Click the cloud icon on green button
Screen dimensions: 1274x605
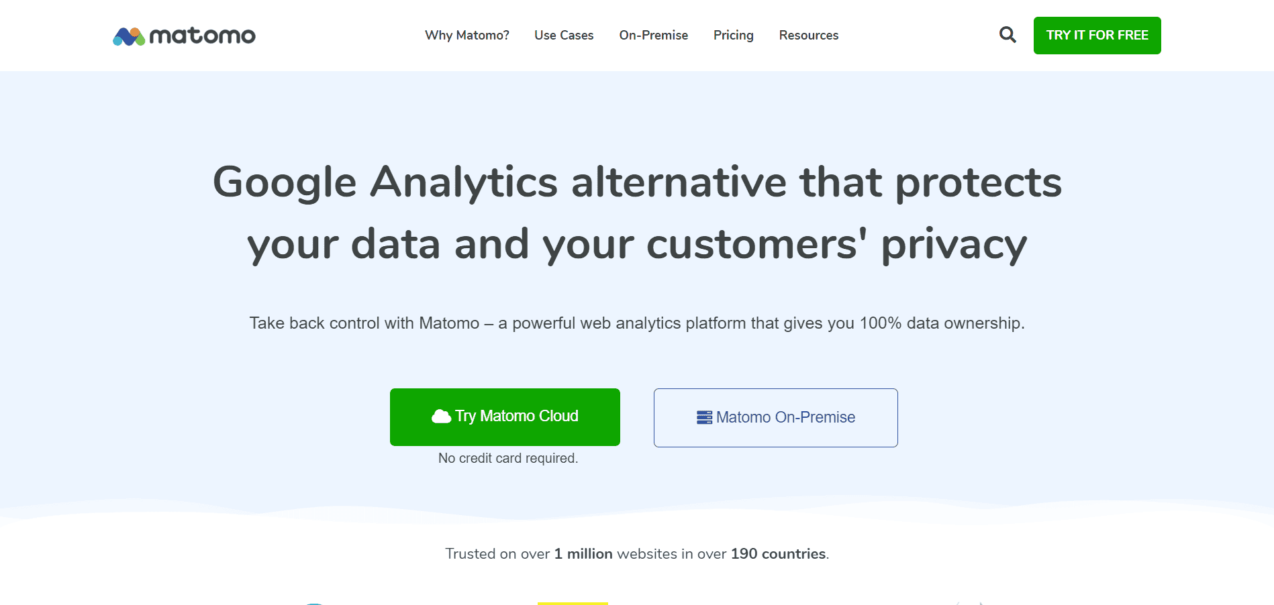441,417
